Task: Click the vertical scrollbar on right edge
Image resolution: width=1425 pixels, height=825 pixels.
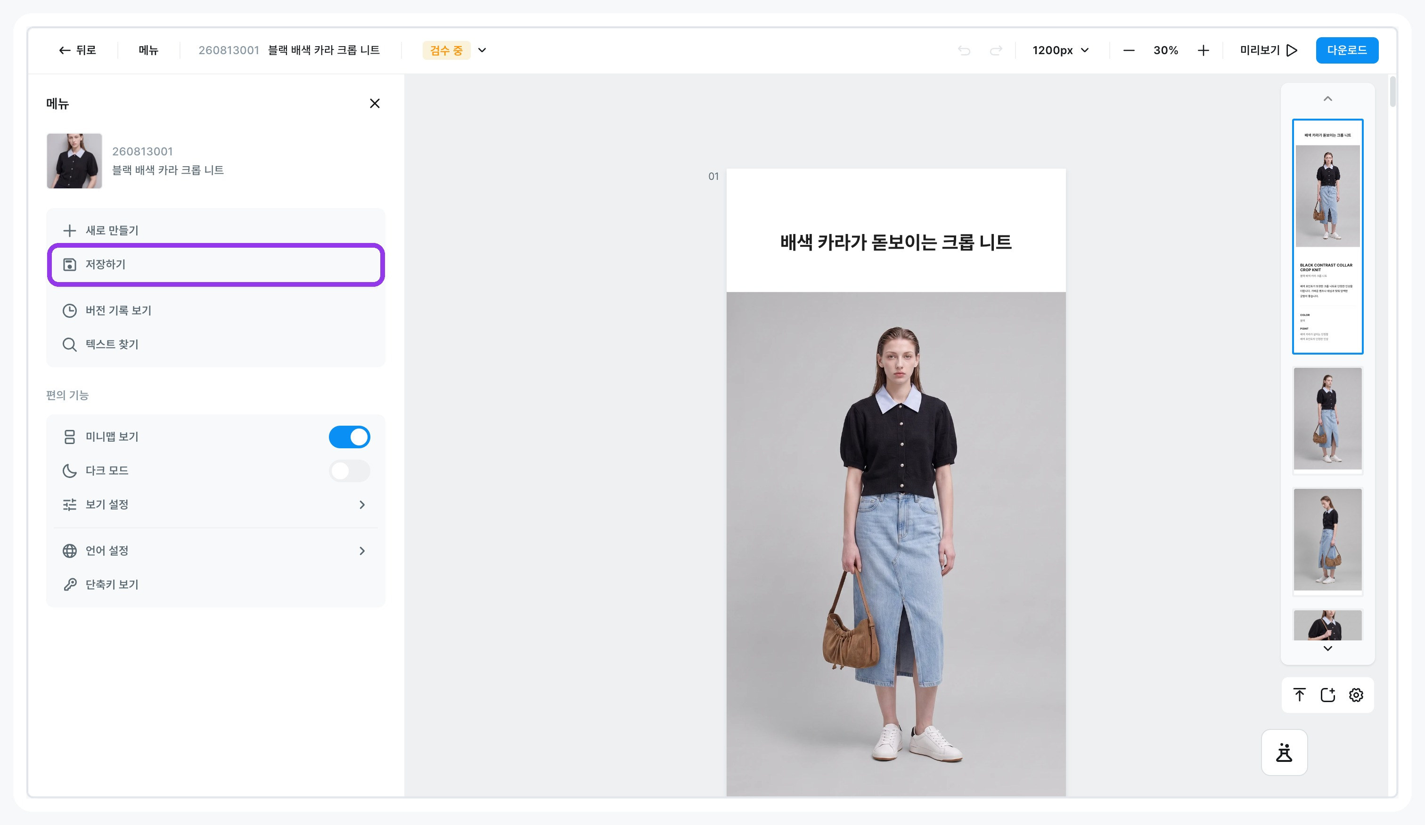Action: [1392, 92]
